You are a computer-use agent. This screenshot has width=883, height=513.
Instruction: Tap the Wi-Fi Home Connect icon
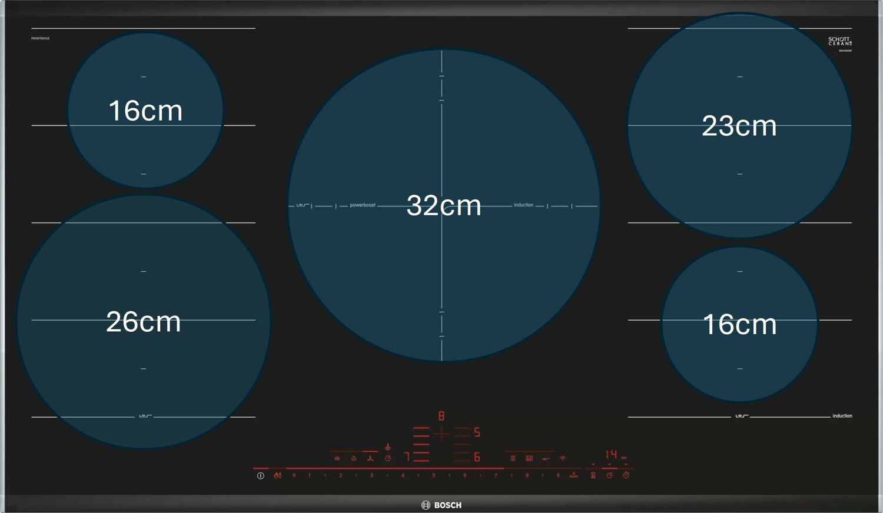point(562,458)
